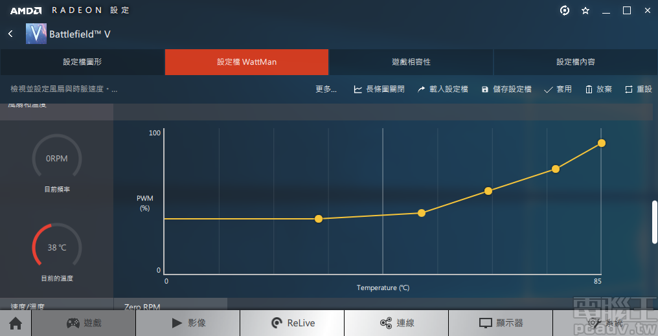Click the vertical scrollbar thumb

tap(654, 222)
